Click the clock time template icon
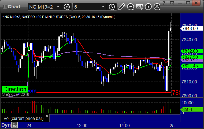The image size is (204, 129). [112, 7]
